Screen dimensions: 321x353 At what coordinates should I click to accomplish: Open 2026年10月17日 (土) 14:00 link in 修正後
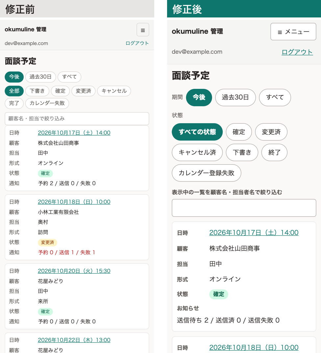(x=254, y=232)
